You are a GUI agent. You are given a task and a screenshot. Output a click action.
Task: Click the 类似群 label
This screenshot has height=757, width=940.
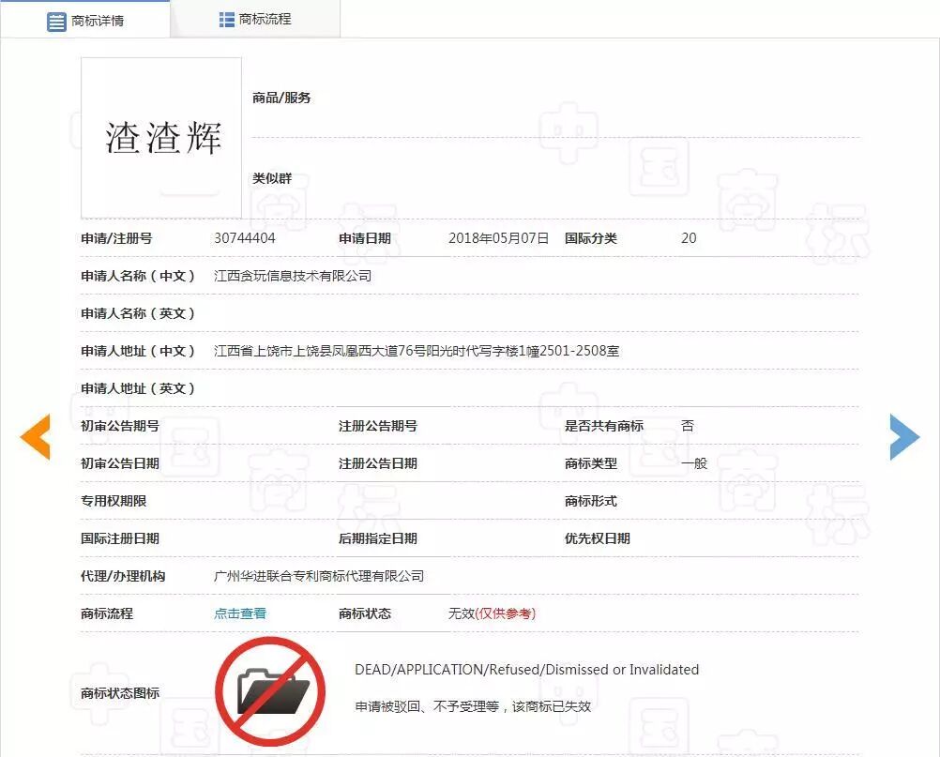[272, 178]
